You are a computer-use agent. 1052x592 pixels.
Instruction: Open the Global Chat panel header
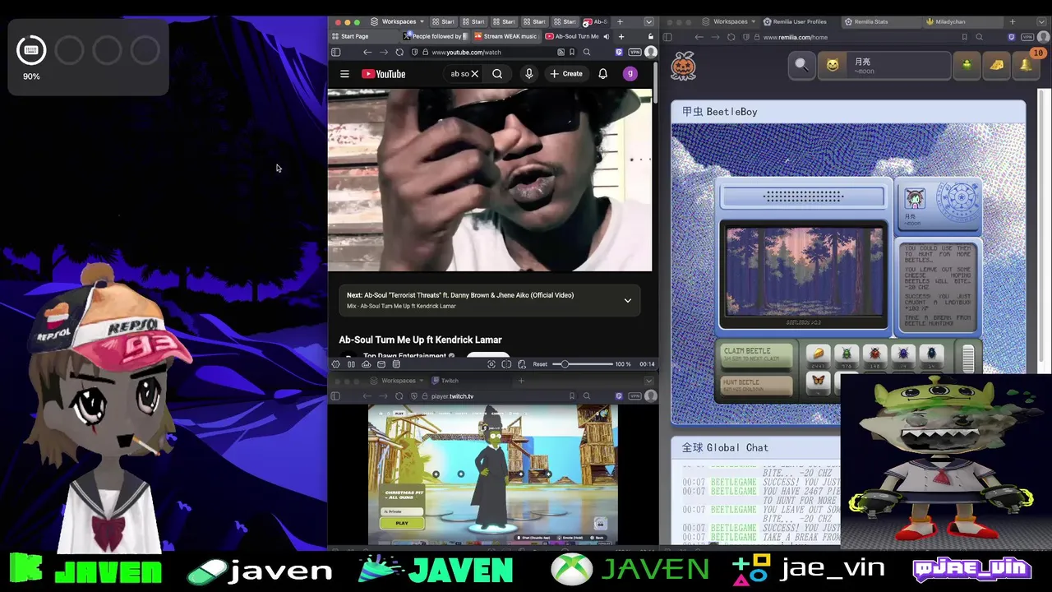756,447
